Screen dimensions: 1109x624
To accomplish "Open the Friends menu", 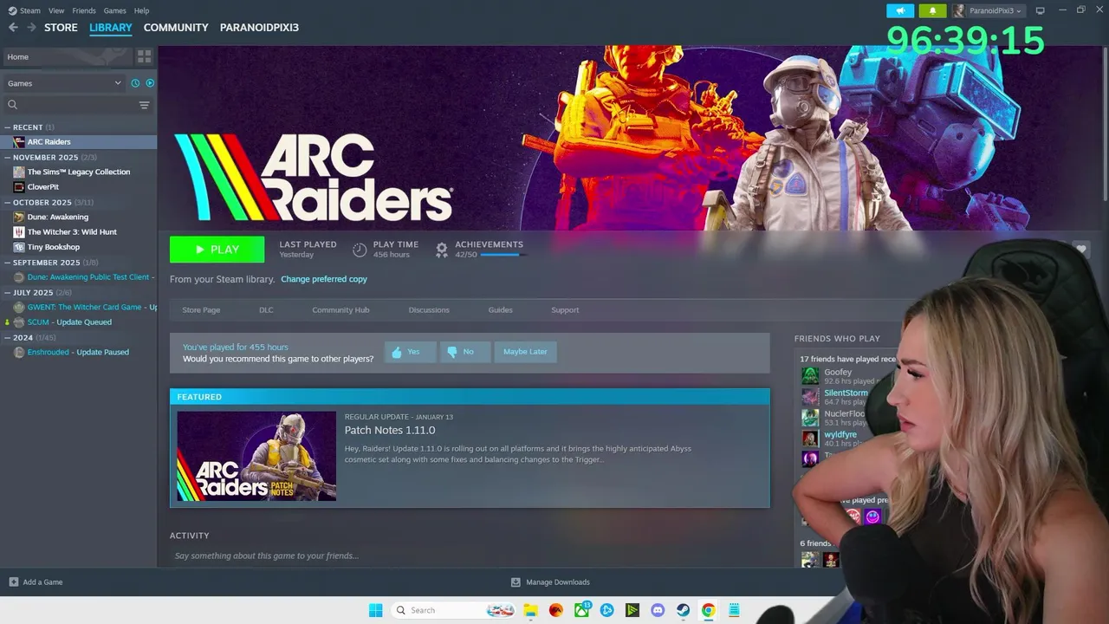I will pyautogui.click(x=84, y=10).
